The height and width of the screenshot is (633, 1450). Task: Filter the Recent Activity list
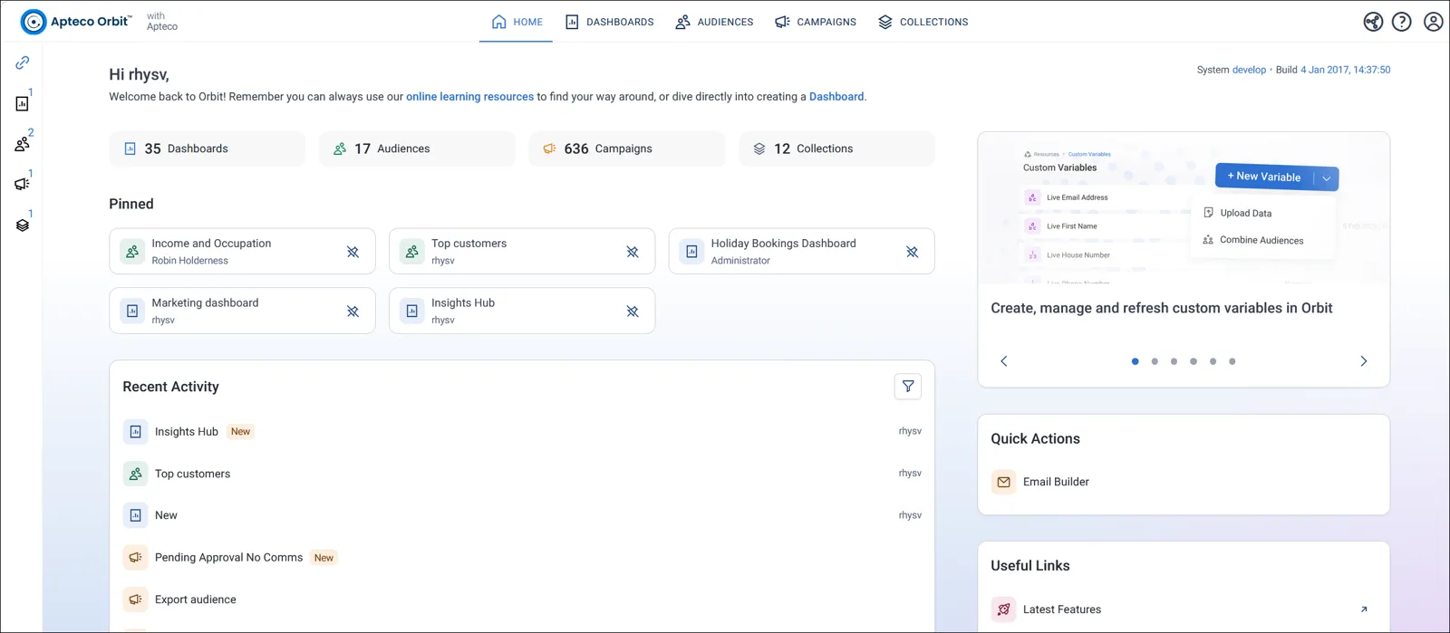click(908, 387)
